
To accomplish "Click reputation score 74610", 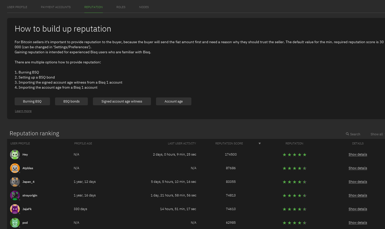I will (x=231, y=209).
